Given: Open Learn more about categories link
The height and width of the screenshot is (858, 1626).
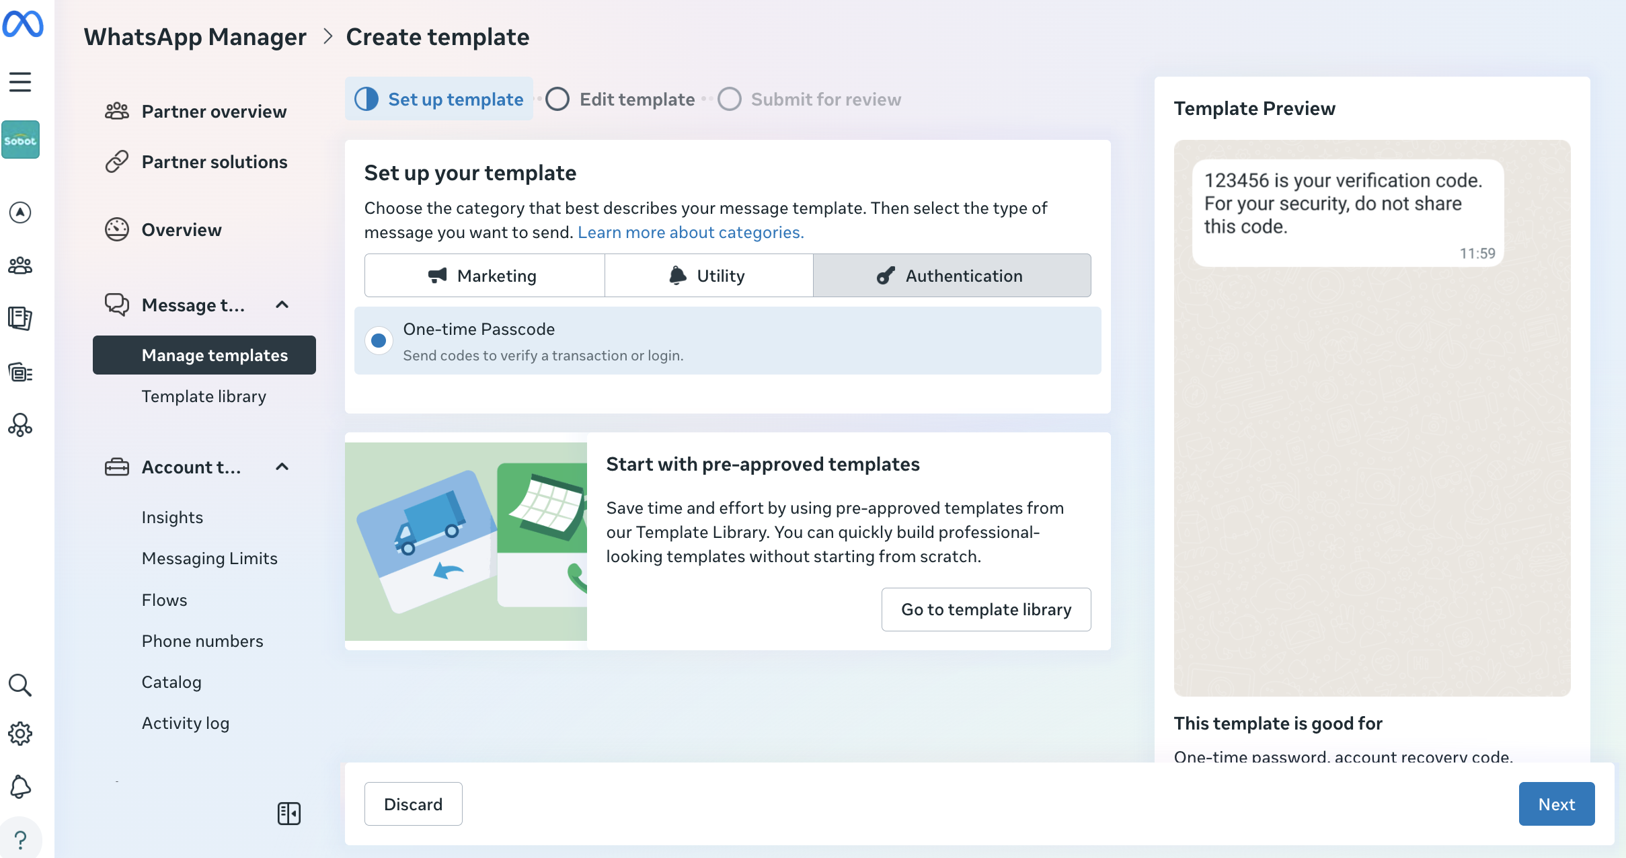Looking at the screenshot, I should click(691, 233).
